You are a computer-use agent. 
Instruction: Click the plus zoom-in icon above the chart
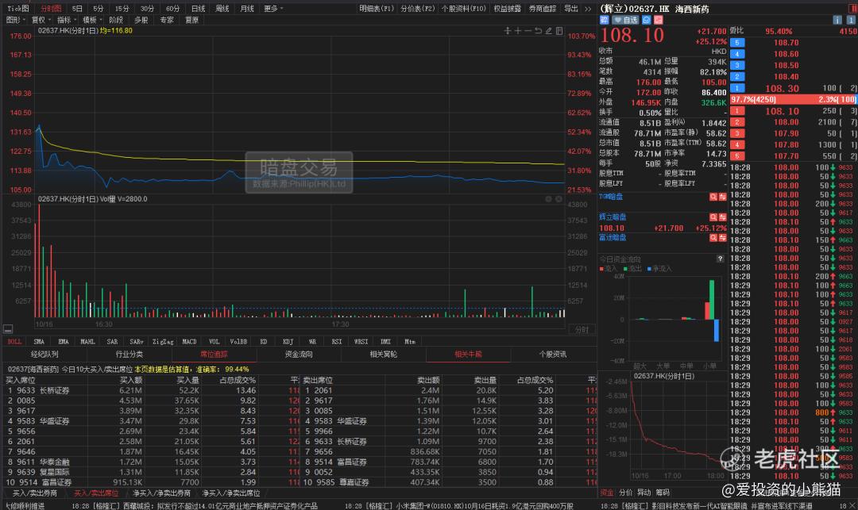tap(518, 31)
